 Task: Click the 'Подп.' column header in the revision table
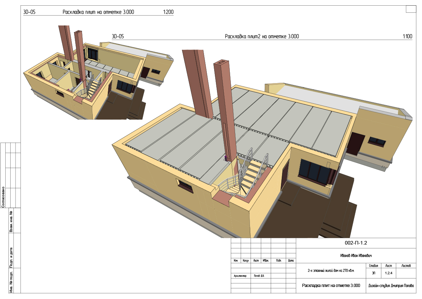(x=279, y=260)
